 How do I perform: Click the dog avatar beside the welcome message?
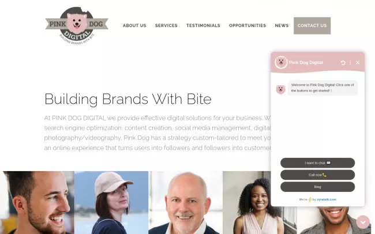280,90
